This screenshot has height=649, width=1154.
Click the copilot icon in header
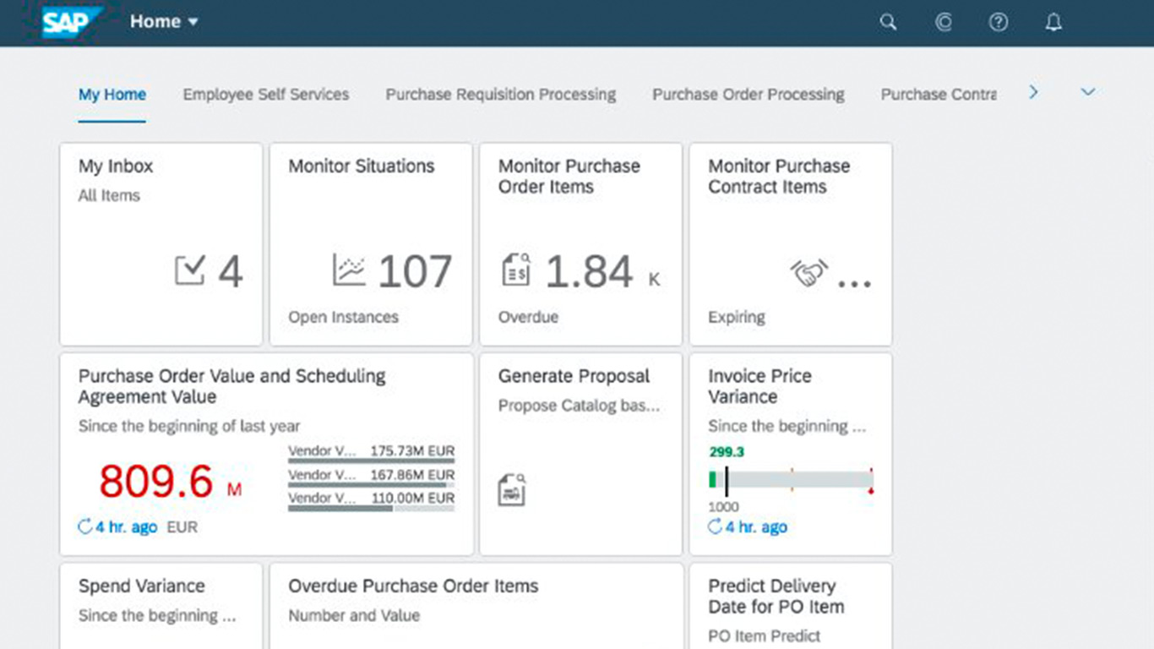coord(944,23)
